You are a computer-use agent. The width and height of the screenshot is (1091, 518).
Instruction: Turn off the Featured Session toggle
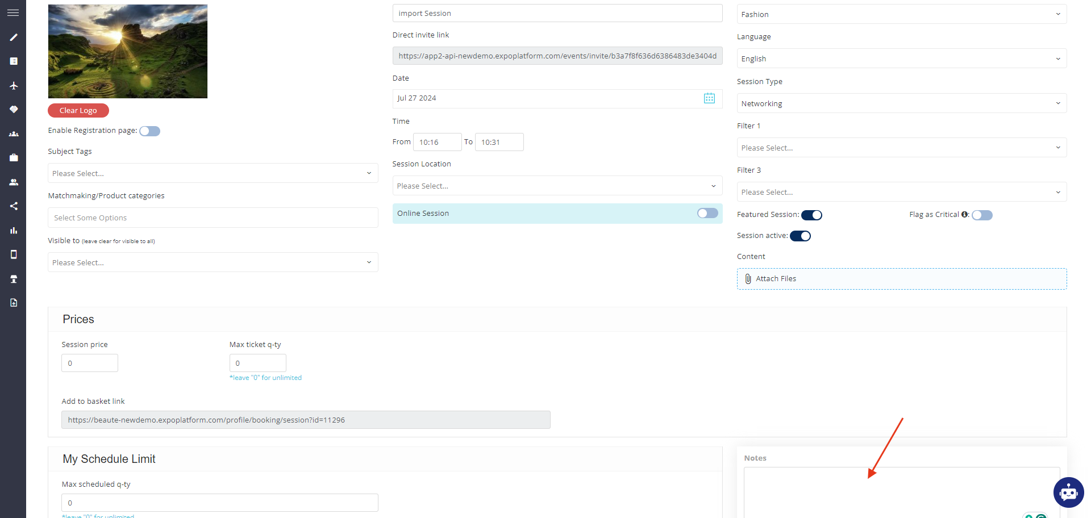(x=811, y=215)
